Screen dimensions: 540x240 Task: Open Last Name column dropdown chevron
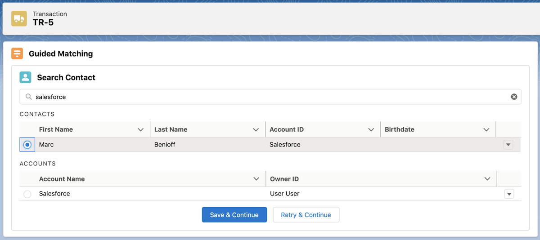[x=256, y=129]
